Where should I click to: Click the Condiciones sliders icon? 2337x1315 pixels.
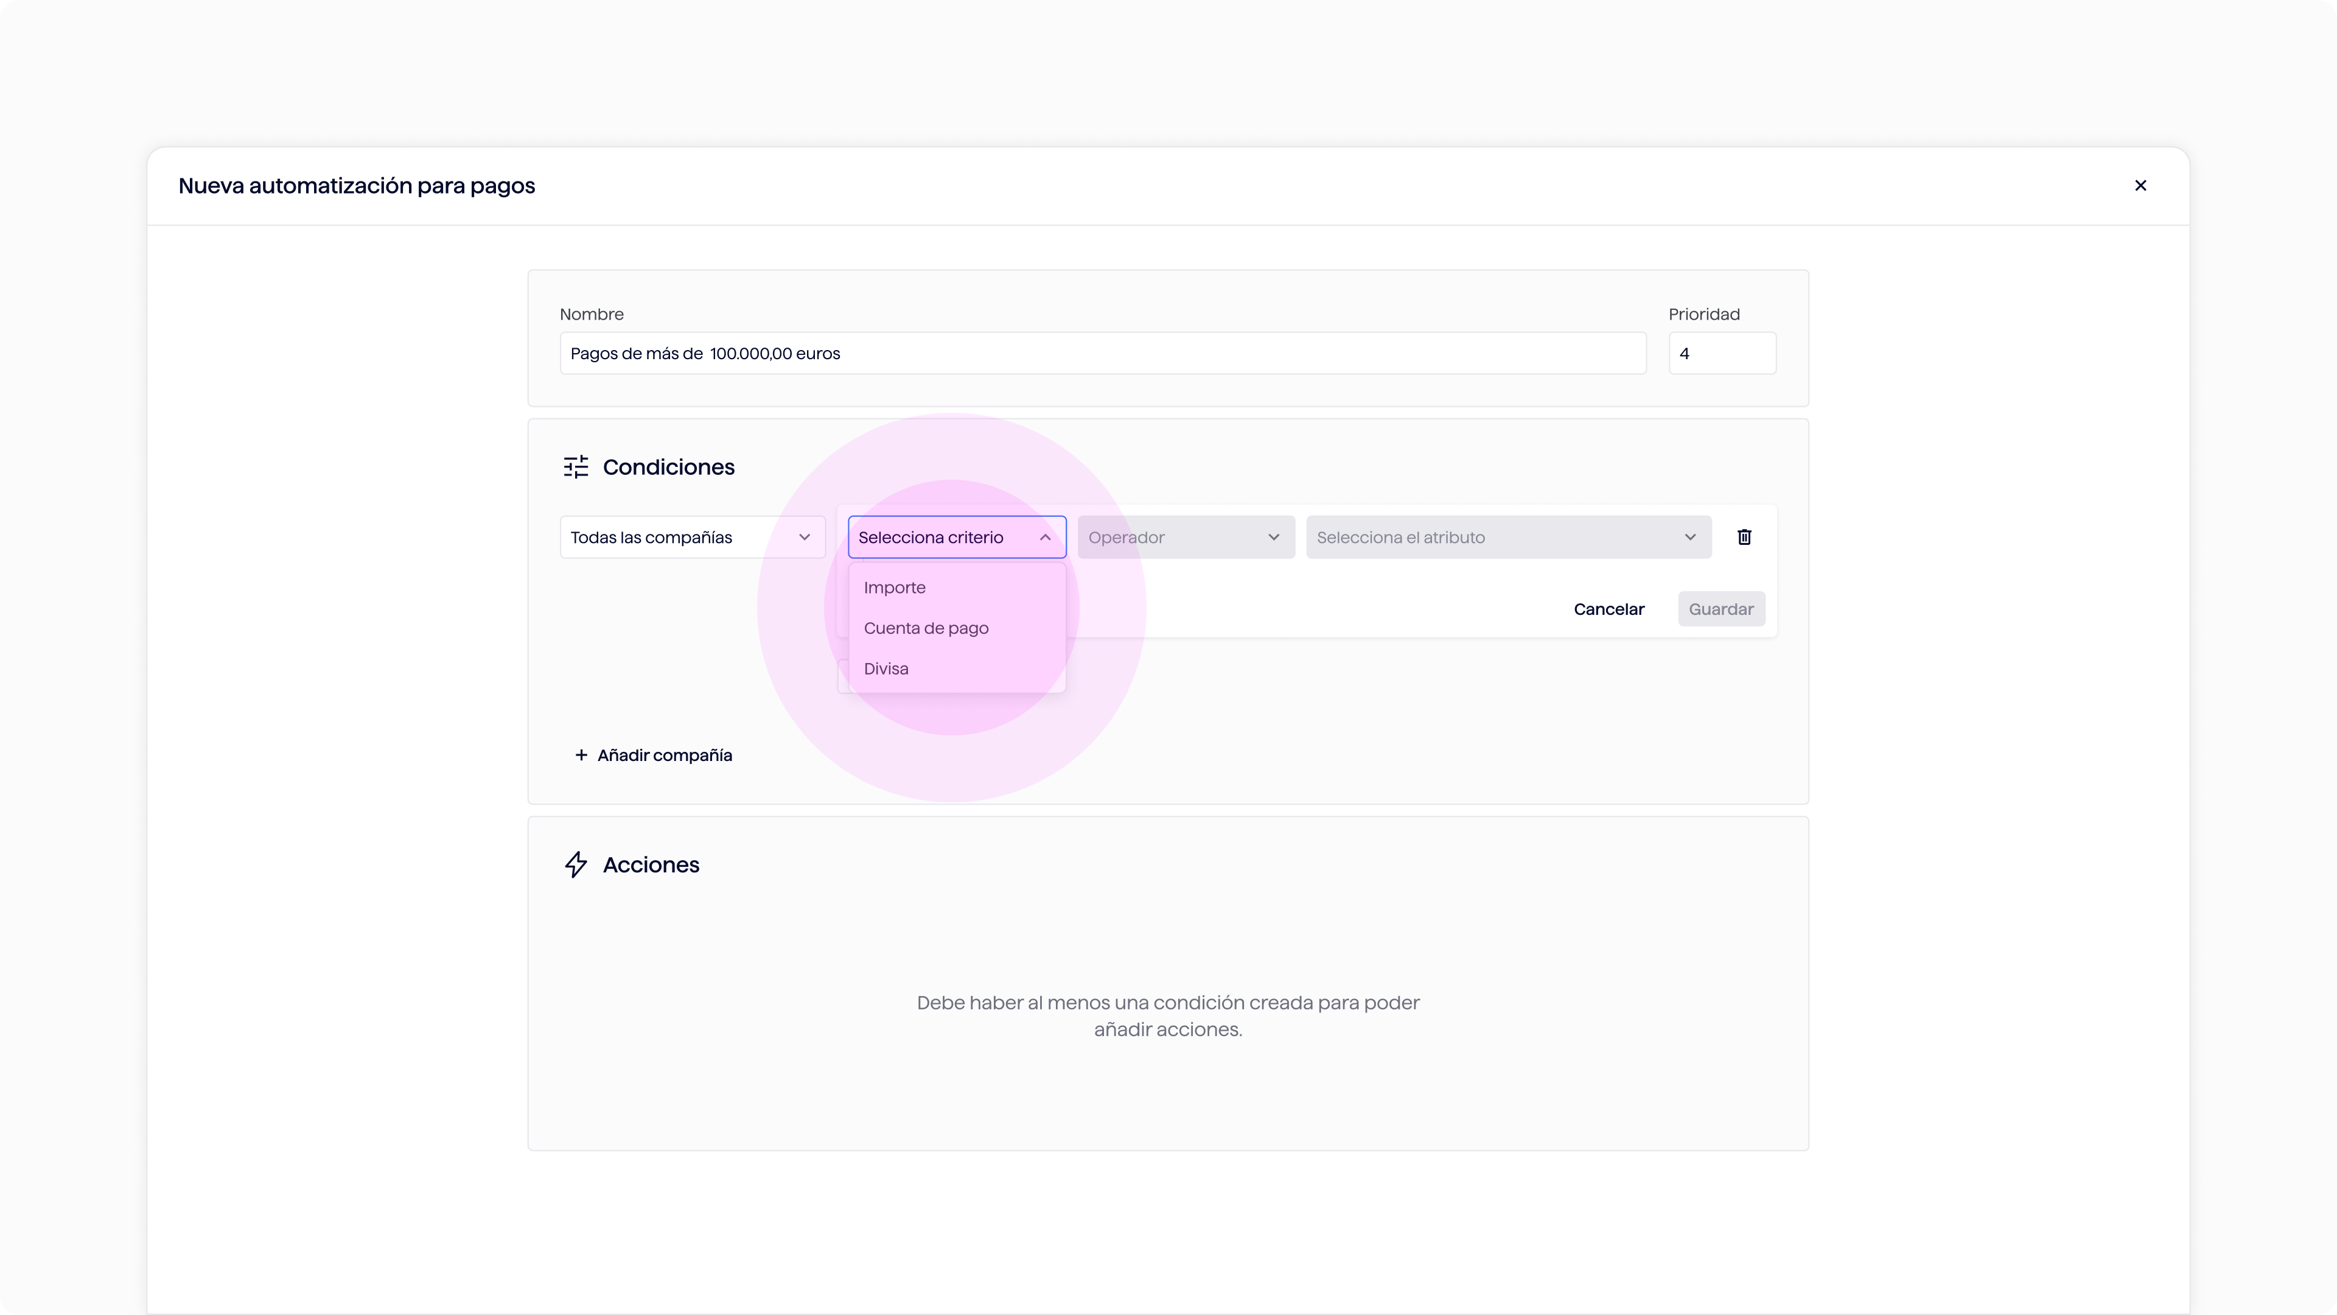[x=576, y=466]
